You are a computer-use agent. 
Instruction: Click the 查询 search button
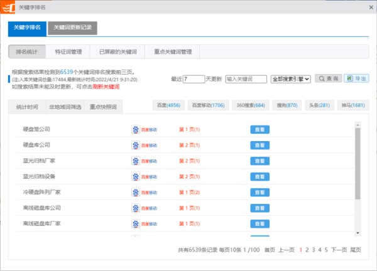click(x=329, y=78)
